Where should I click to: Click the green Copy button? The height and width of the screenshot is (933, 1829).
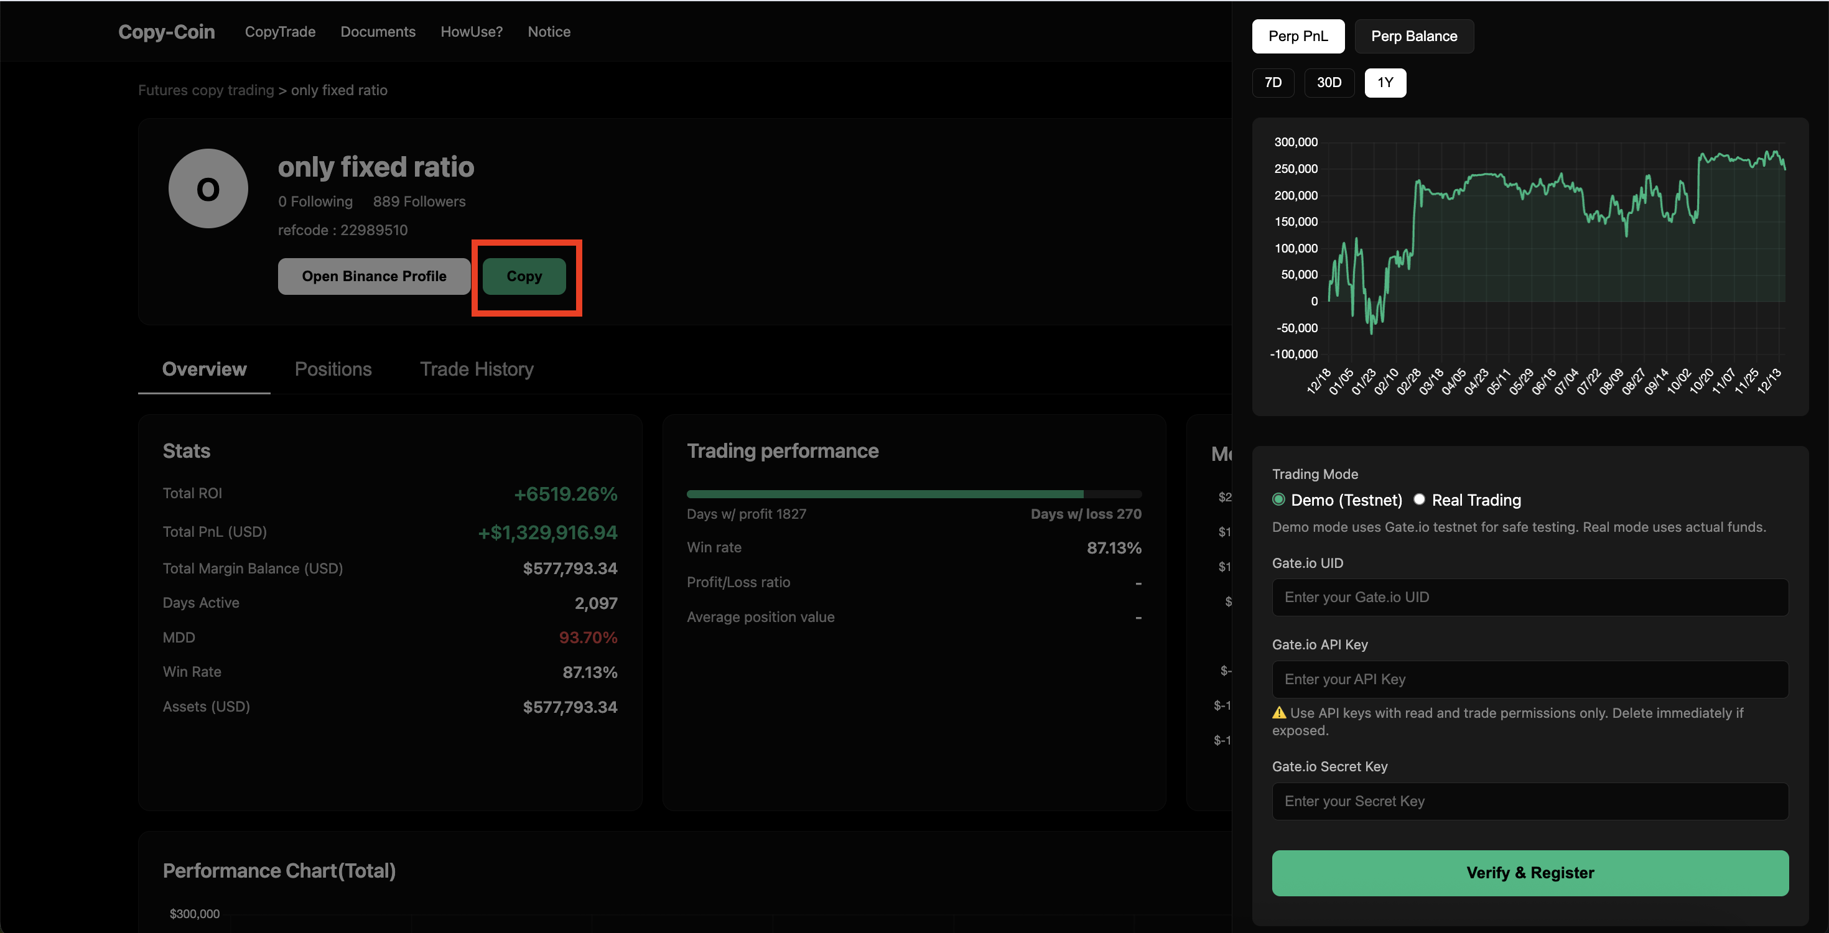(524, 276)
